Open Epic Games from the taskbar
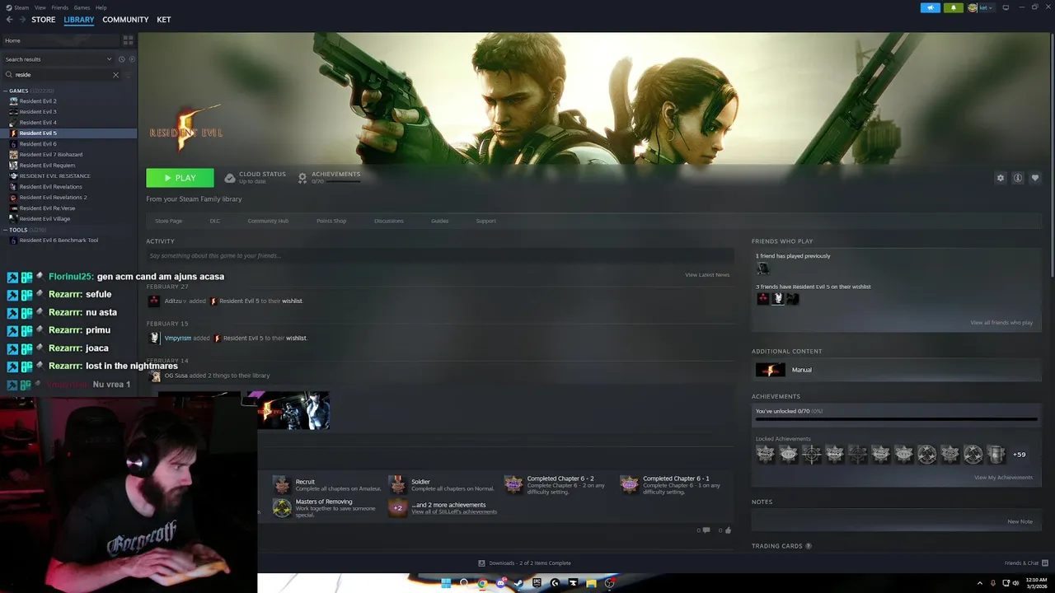This screenshot has height=593, width=1055. 537,583
